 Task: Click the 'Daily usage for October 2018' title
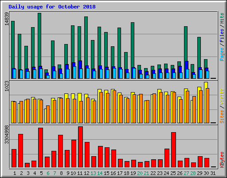tap(52, 7)
